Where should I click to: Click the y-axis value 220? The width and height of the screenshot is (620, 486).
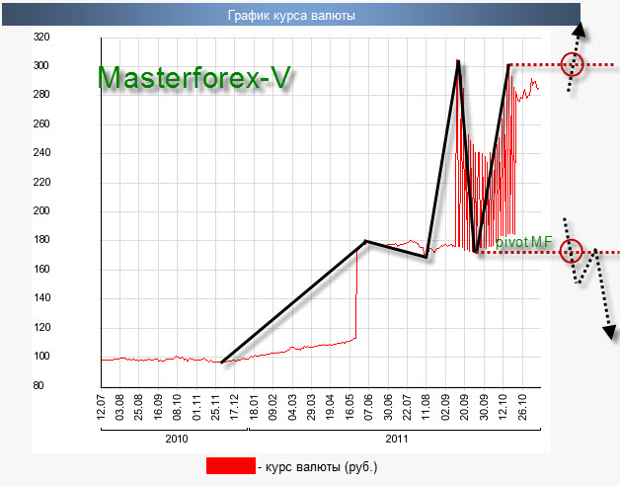pos(41,182)
